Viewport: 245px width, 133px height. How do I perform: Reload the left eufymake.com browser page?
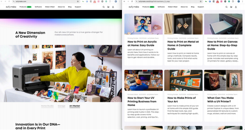[x=9, y=1]
